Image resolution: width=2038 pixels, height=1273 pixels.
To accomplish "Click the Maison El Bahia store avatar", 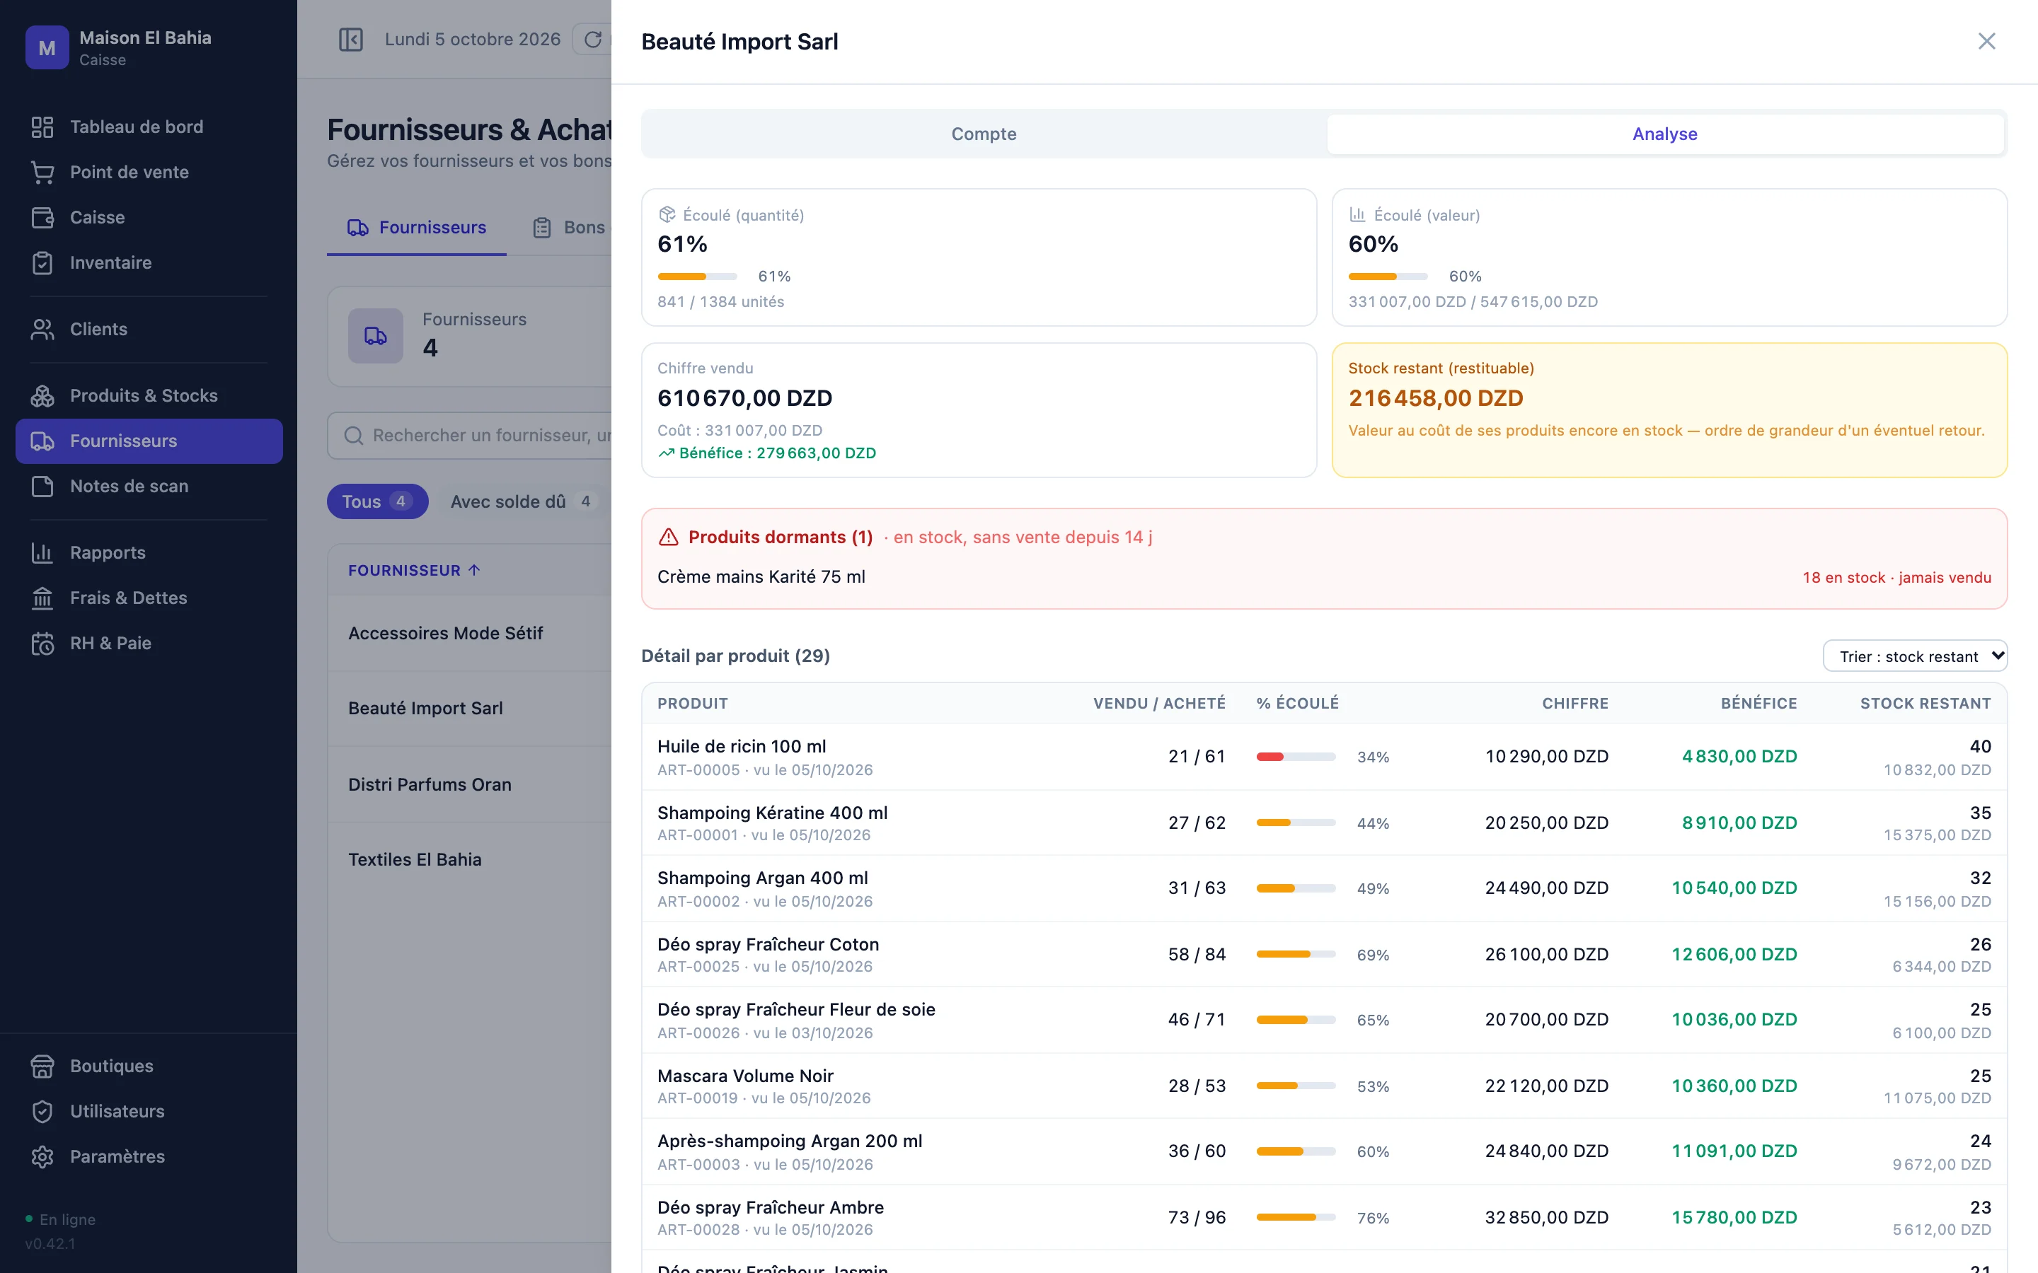I will [x=47, y=48].
